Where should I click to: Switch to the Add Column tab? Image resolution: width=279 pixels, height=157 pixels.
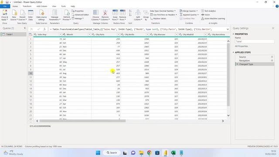(42, 6)
